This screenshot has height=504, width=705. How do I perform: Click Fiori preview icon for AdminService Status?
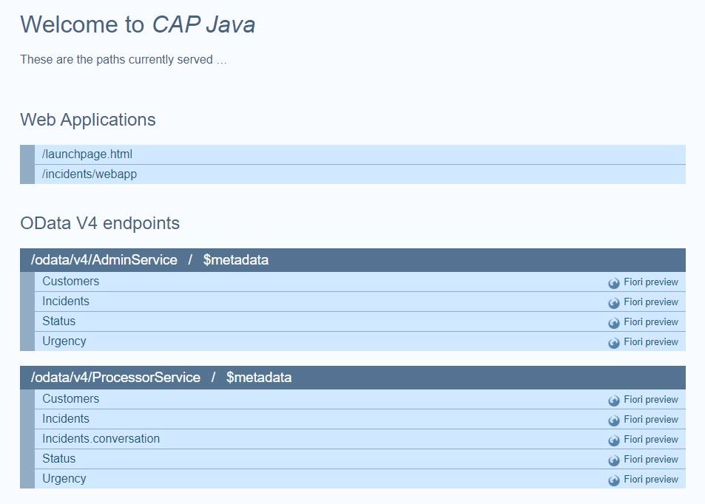click(x=614, y=323)
